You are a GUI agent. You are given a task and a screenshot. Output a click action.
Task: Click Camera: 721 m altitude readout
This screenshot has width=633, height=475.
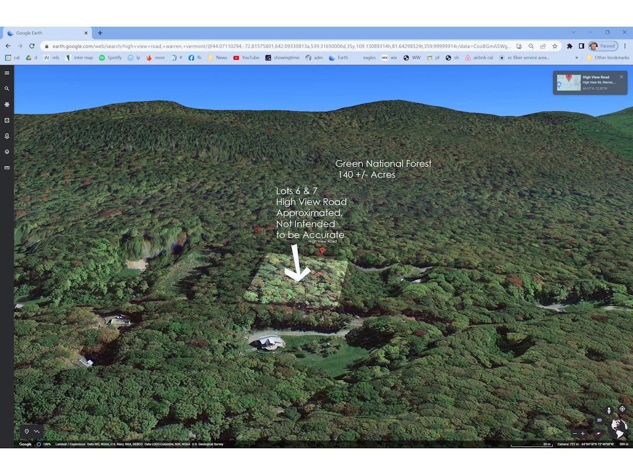pos(568,444)
